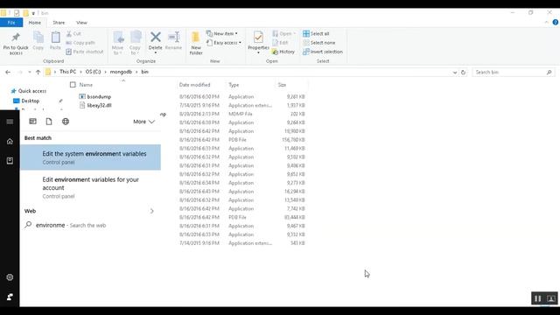The height and width of the screenshot is (315, 560).
Task: Select bsondump file
Action: (x=99, y=97)
